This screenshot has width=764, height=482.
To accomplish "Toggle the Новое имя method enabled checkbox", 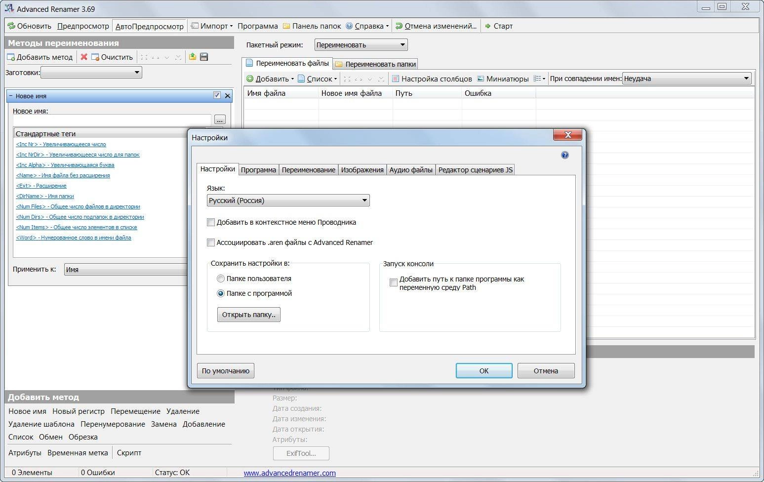I will click(x=217, y=95).
